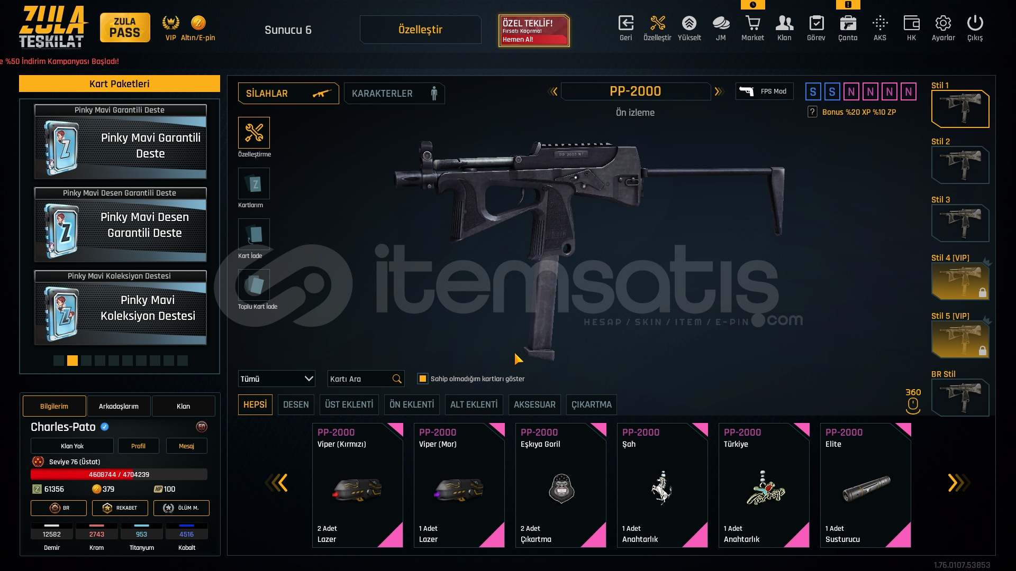The height and width of the screenshot is (571, 1016).
Task: Go to next weapon after PP-2000
Action: pyautogui.click(x=719, y=91)
